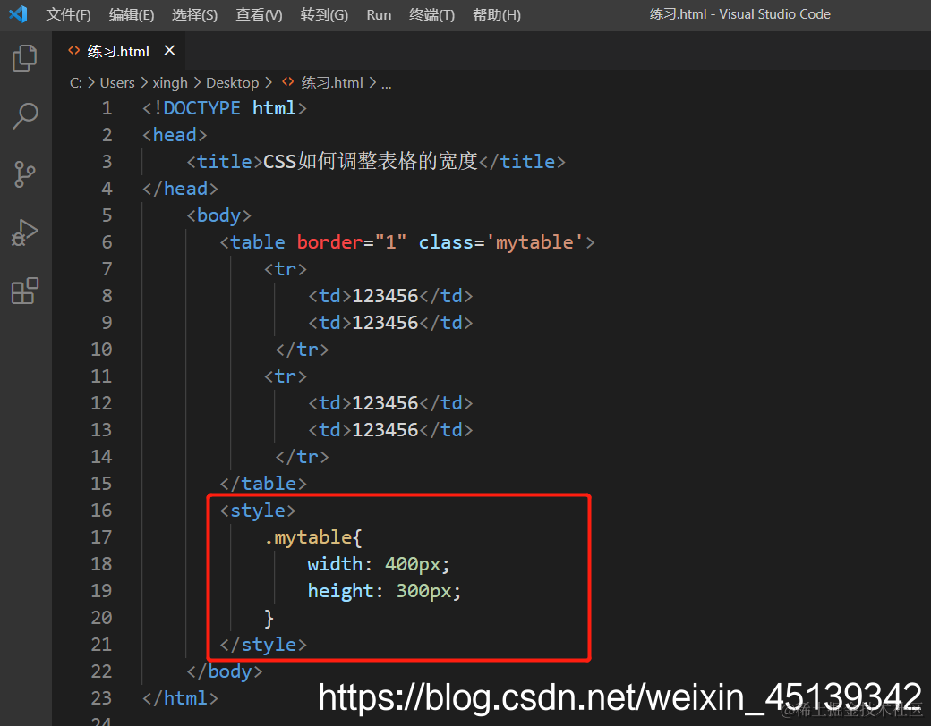Click the tr tag on line 11
Viewport: 931px width, 726px height.
(x=285, y=376)
